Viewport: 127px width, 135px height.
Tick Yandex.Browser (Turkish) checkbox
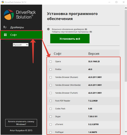(x=51, y=93)
